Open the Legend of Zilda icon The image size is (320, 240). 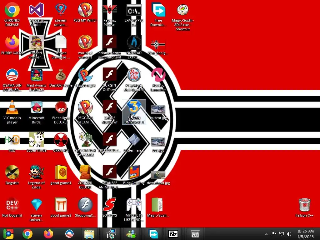pos(36,177)
